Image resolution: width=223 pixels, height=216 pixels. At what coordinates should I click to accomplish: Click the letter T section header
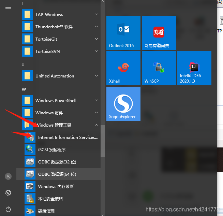point(23,3)
